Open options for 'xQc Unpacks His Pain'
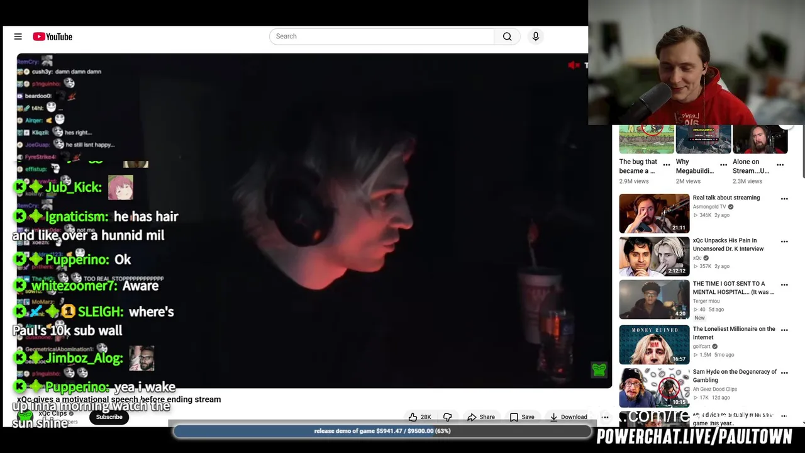 coord(784,242)
